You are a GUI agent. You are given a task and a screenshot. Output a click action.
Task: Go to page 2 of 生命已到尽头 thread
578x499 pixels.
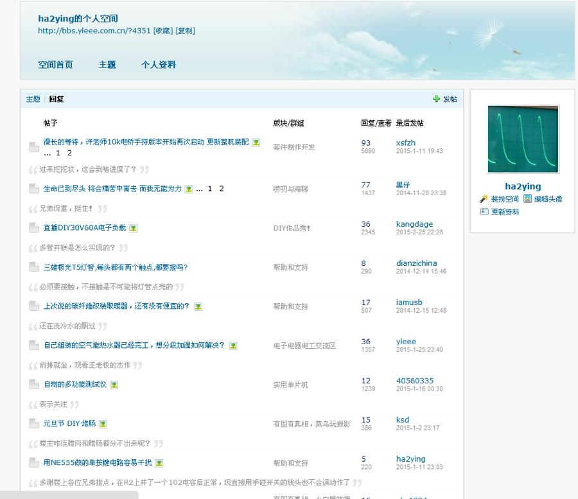pos(222,189)
